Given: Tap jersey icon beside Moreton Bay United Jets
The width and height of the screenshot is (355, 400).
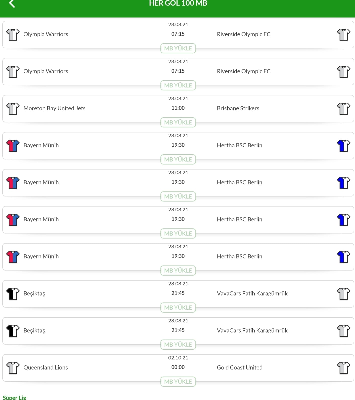Looking at the screenshot, I should click(x=13, y=109).
